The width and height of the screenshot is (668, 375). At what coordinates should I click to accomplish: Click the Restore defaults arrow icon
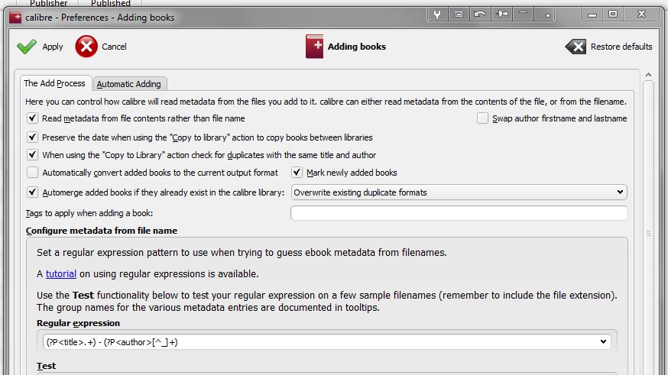(x=576, y=47)
